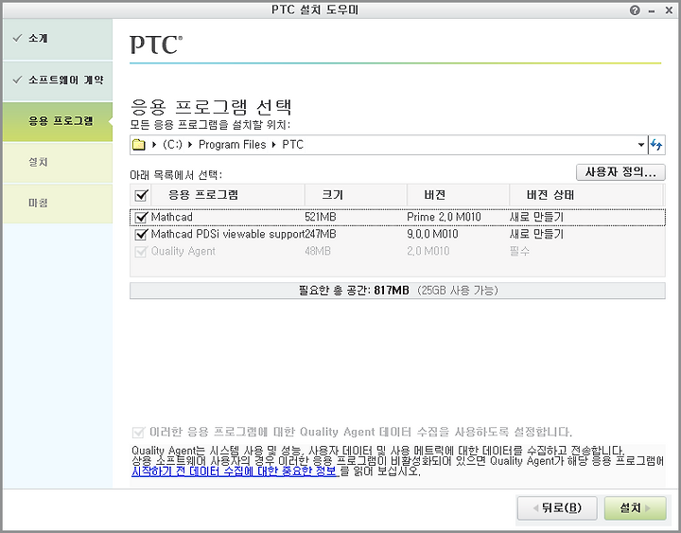
Task: Click the 521MB size cell
Action: click(x=320, y=217)
